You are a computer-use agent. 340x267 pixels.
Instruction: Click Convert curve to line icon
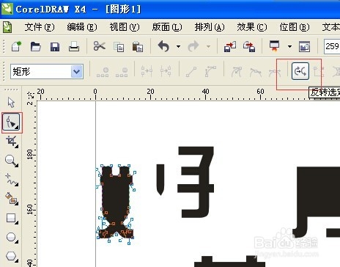(x=191, y=72)
